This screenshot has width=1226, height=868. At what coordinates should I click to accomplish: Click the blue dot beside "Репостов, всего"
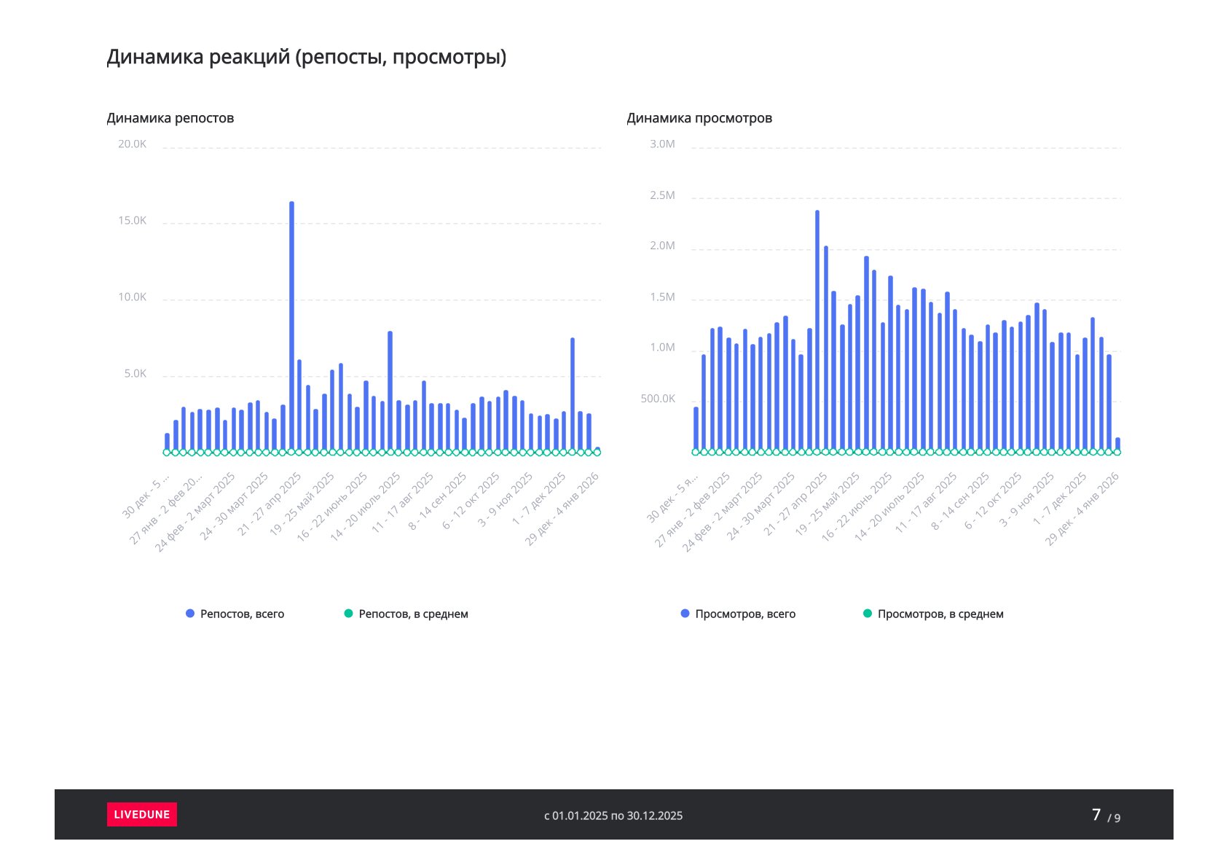coord(190,614)
